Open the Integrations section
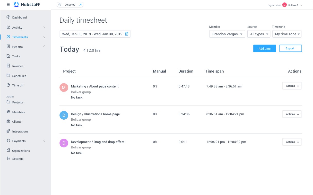Viewport: 313px width, 195px height. [20, 131]
